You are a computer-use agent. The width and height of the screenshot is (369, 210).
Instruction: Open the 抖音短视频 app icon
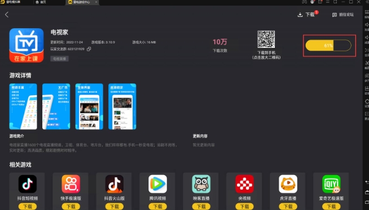28,184
